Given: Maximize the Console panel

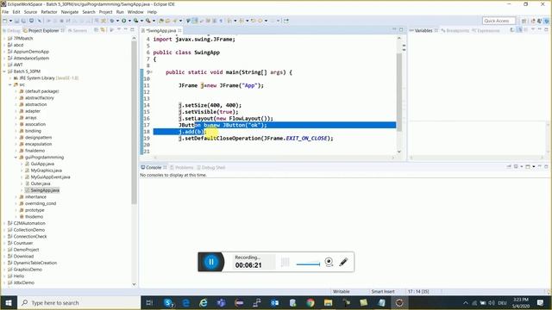Looking at the screenshot, I should 546,166.
